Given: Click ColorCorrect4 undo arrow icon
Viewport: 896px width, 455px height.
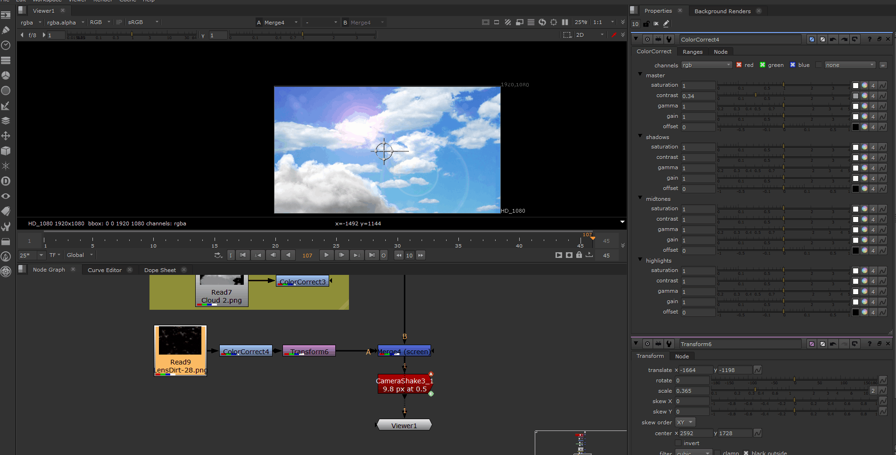Looking at the screenshot, I should click(833, 39).
